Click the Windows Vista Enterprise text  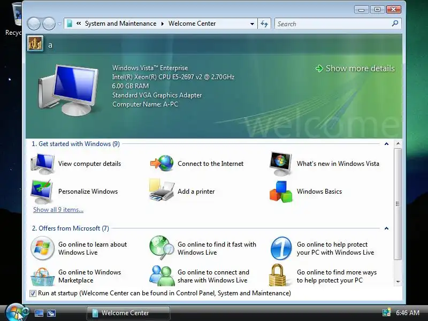150,68
